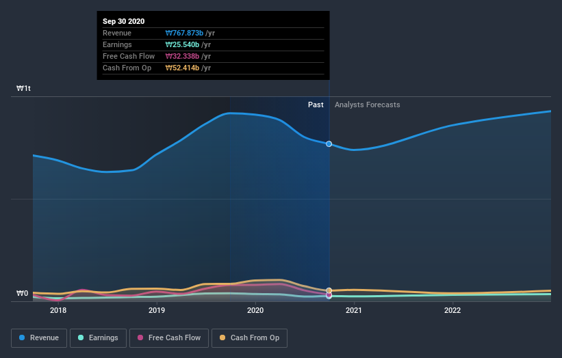The image size is (562, 358).
Task: Click the 2021 x-axis label
Action: (354, 310)
